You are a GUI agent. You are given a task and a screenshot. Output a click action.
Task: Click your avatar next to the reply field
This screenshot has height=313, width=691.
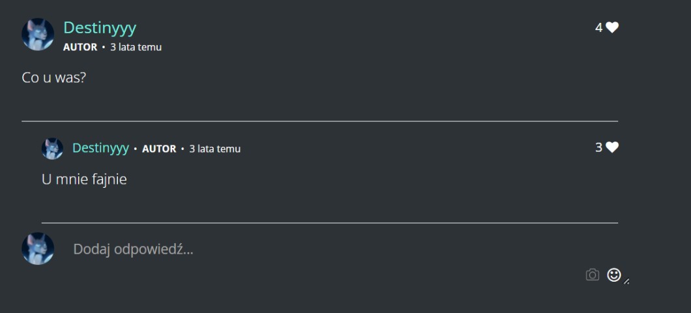coord(38,248)
